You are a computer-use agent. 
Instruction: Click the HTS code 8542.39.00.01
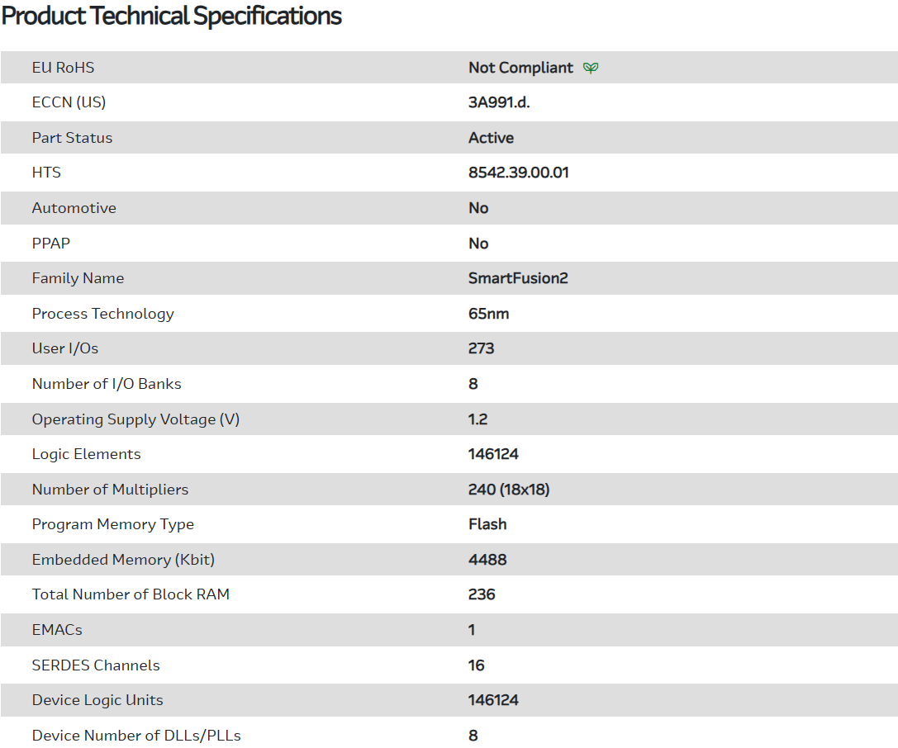click(x=518, y=173)
